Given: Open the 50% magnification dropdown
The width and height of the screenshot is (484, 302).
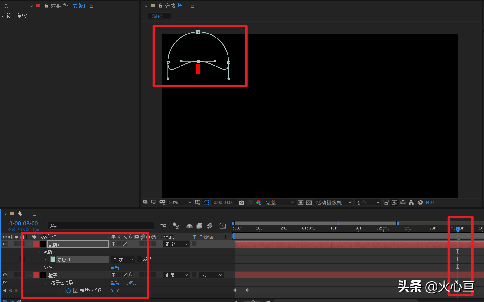Looking at the screenshot, I should [180, 202].
